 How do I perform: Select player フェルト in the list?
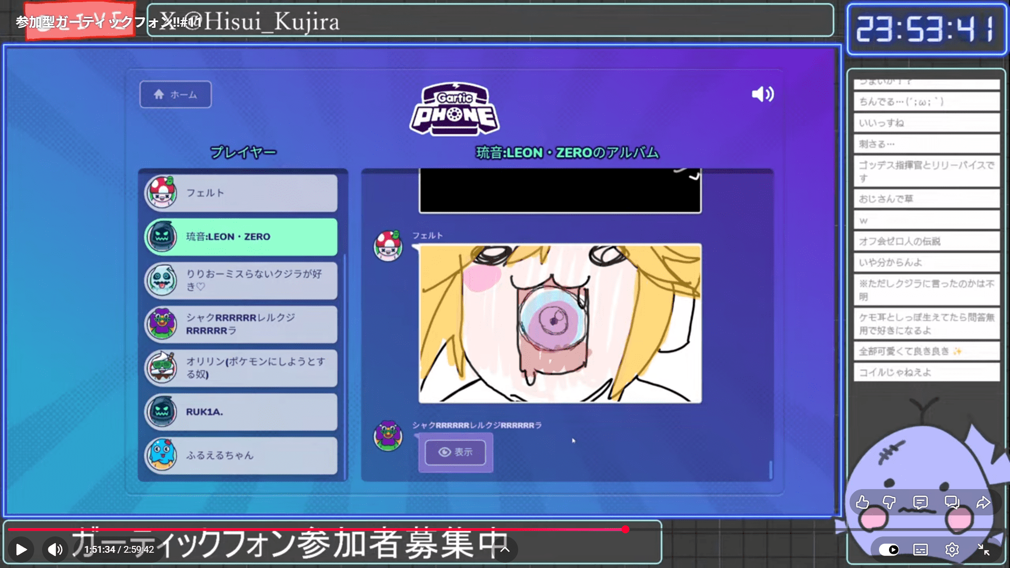coord(241,193)
